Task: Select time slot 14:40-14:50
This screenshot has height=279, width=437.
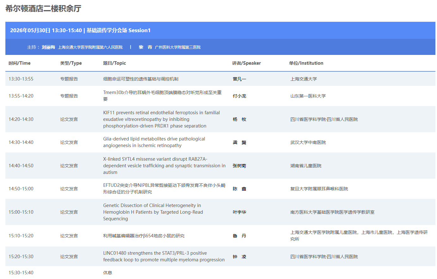Action: (21, 166)
